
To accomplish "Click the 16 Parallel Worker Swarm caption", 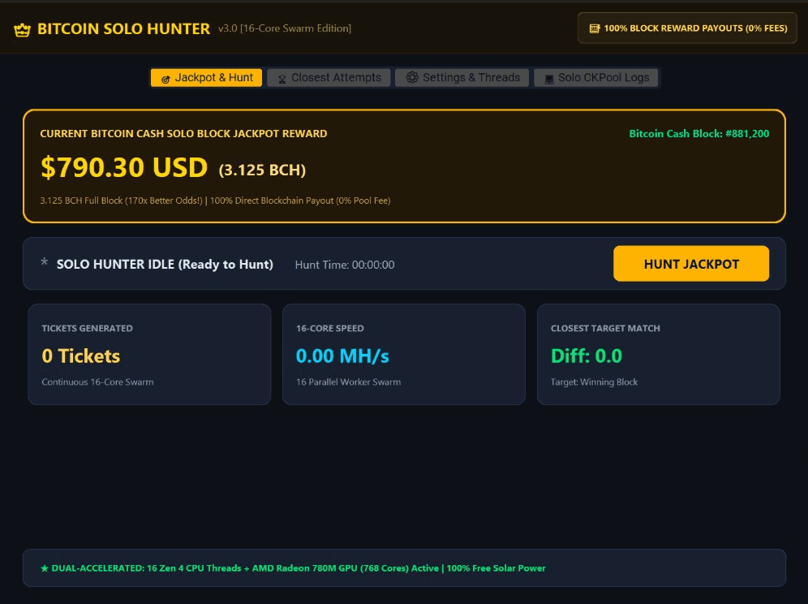I will click(348, 382).
